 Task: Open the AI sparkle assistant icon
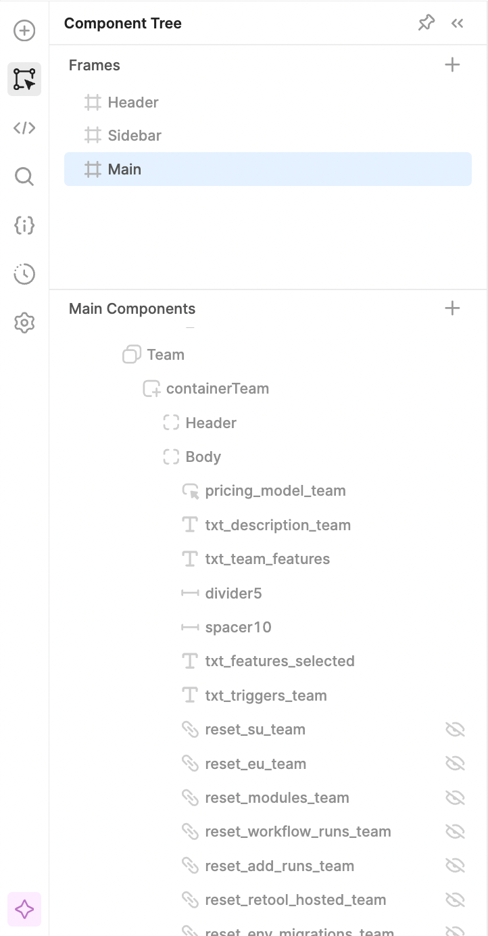[x=24, y=910]
